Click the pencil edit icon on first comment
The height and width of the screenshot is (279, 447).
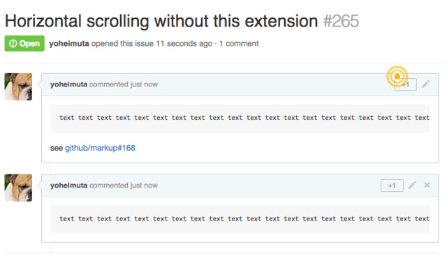pyautogui.click(x=426, y=84)
